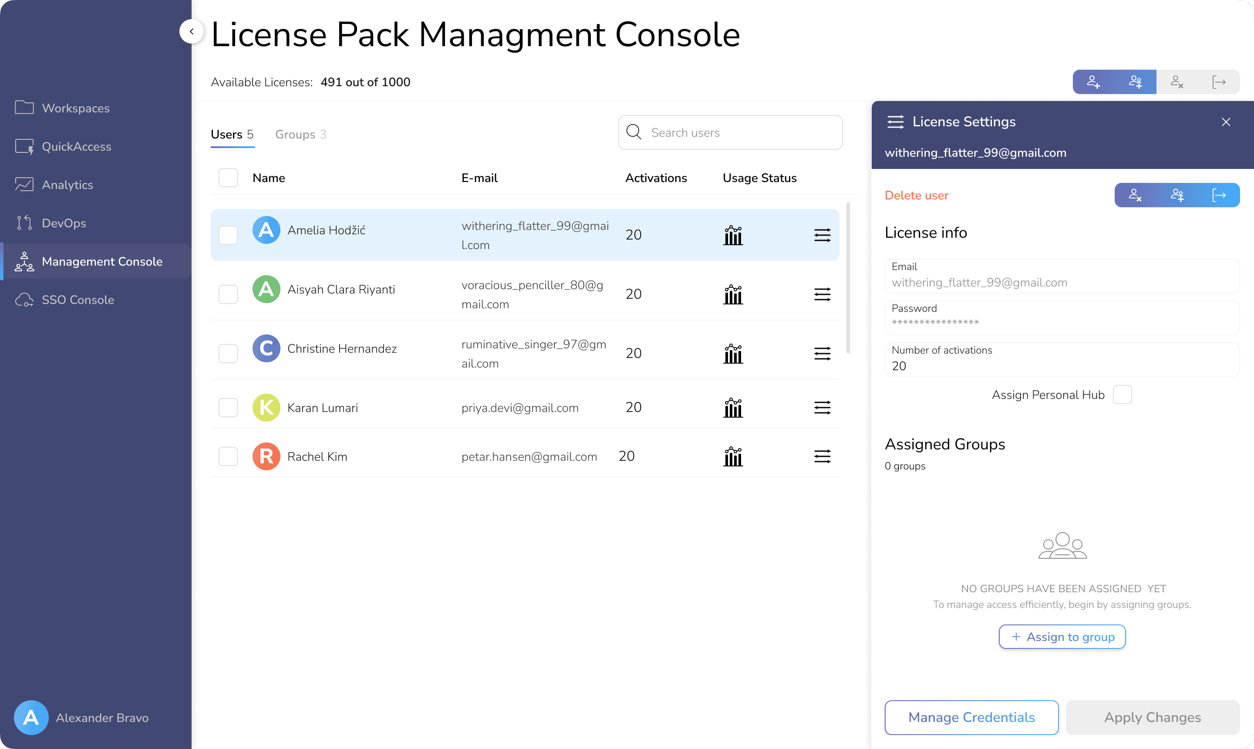Click the Usage Status column header
The height and width of the screenshot is (749, 1254).
759,178
